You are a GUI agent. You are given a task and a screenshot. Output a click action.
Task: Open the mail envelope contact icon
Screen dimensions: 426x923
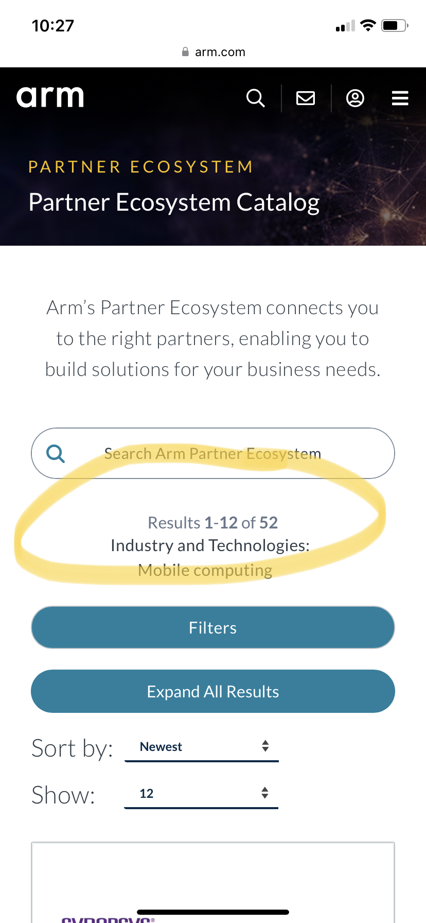[306, 98]
